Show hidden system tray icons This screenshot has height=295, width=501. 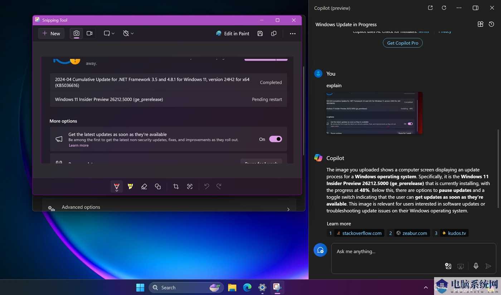click(426, 287)
